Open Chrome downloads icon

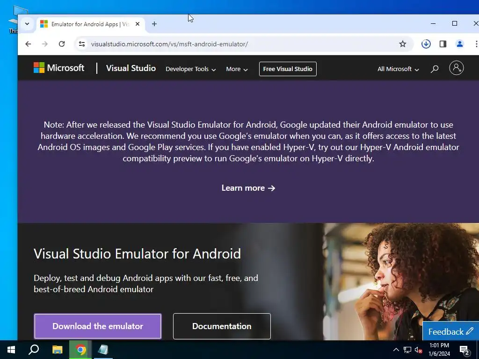click(x=426, y=44)
